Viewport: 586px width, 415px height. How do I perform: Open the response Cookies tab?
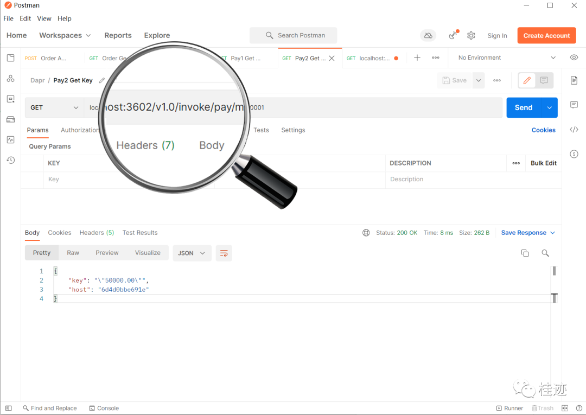click(x=60, y=233)
